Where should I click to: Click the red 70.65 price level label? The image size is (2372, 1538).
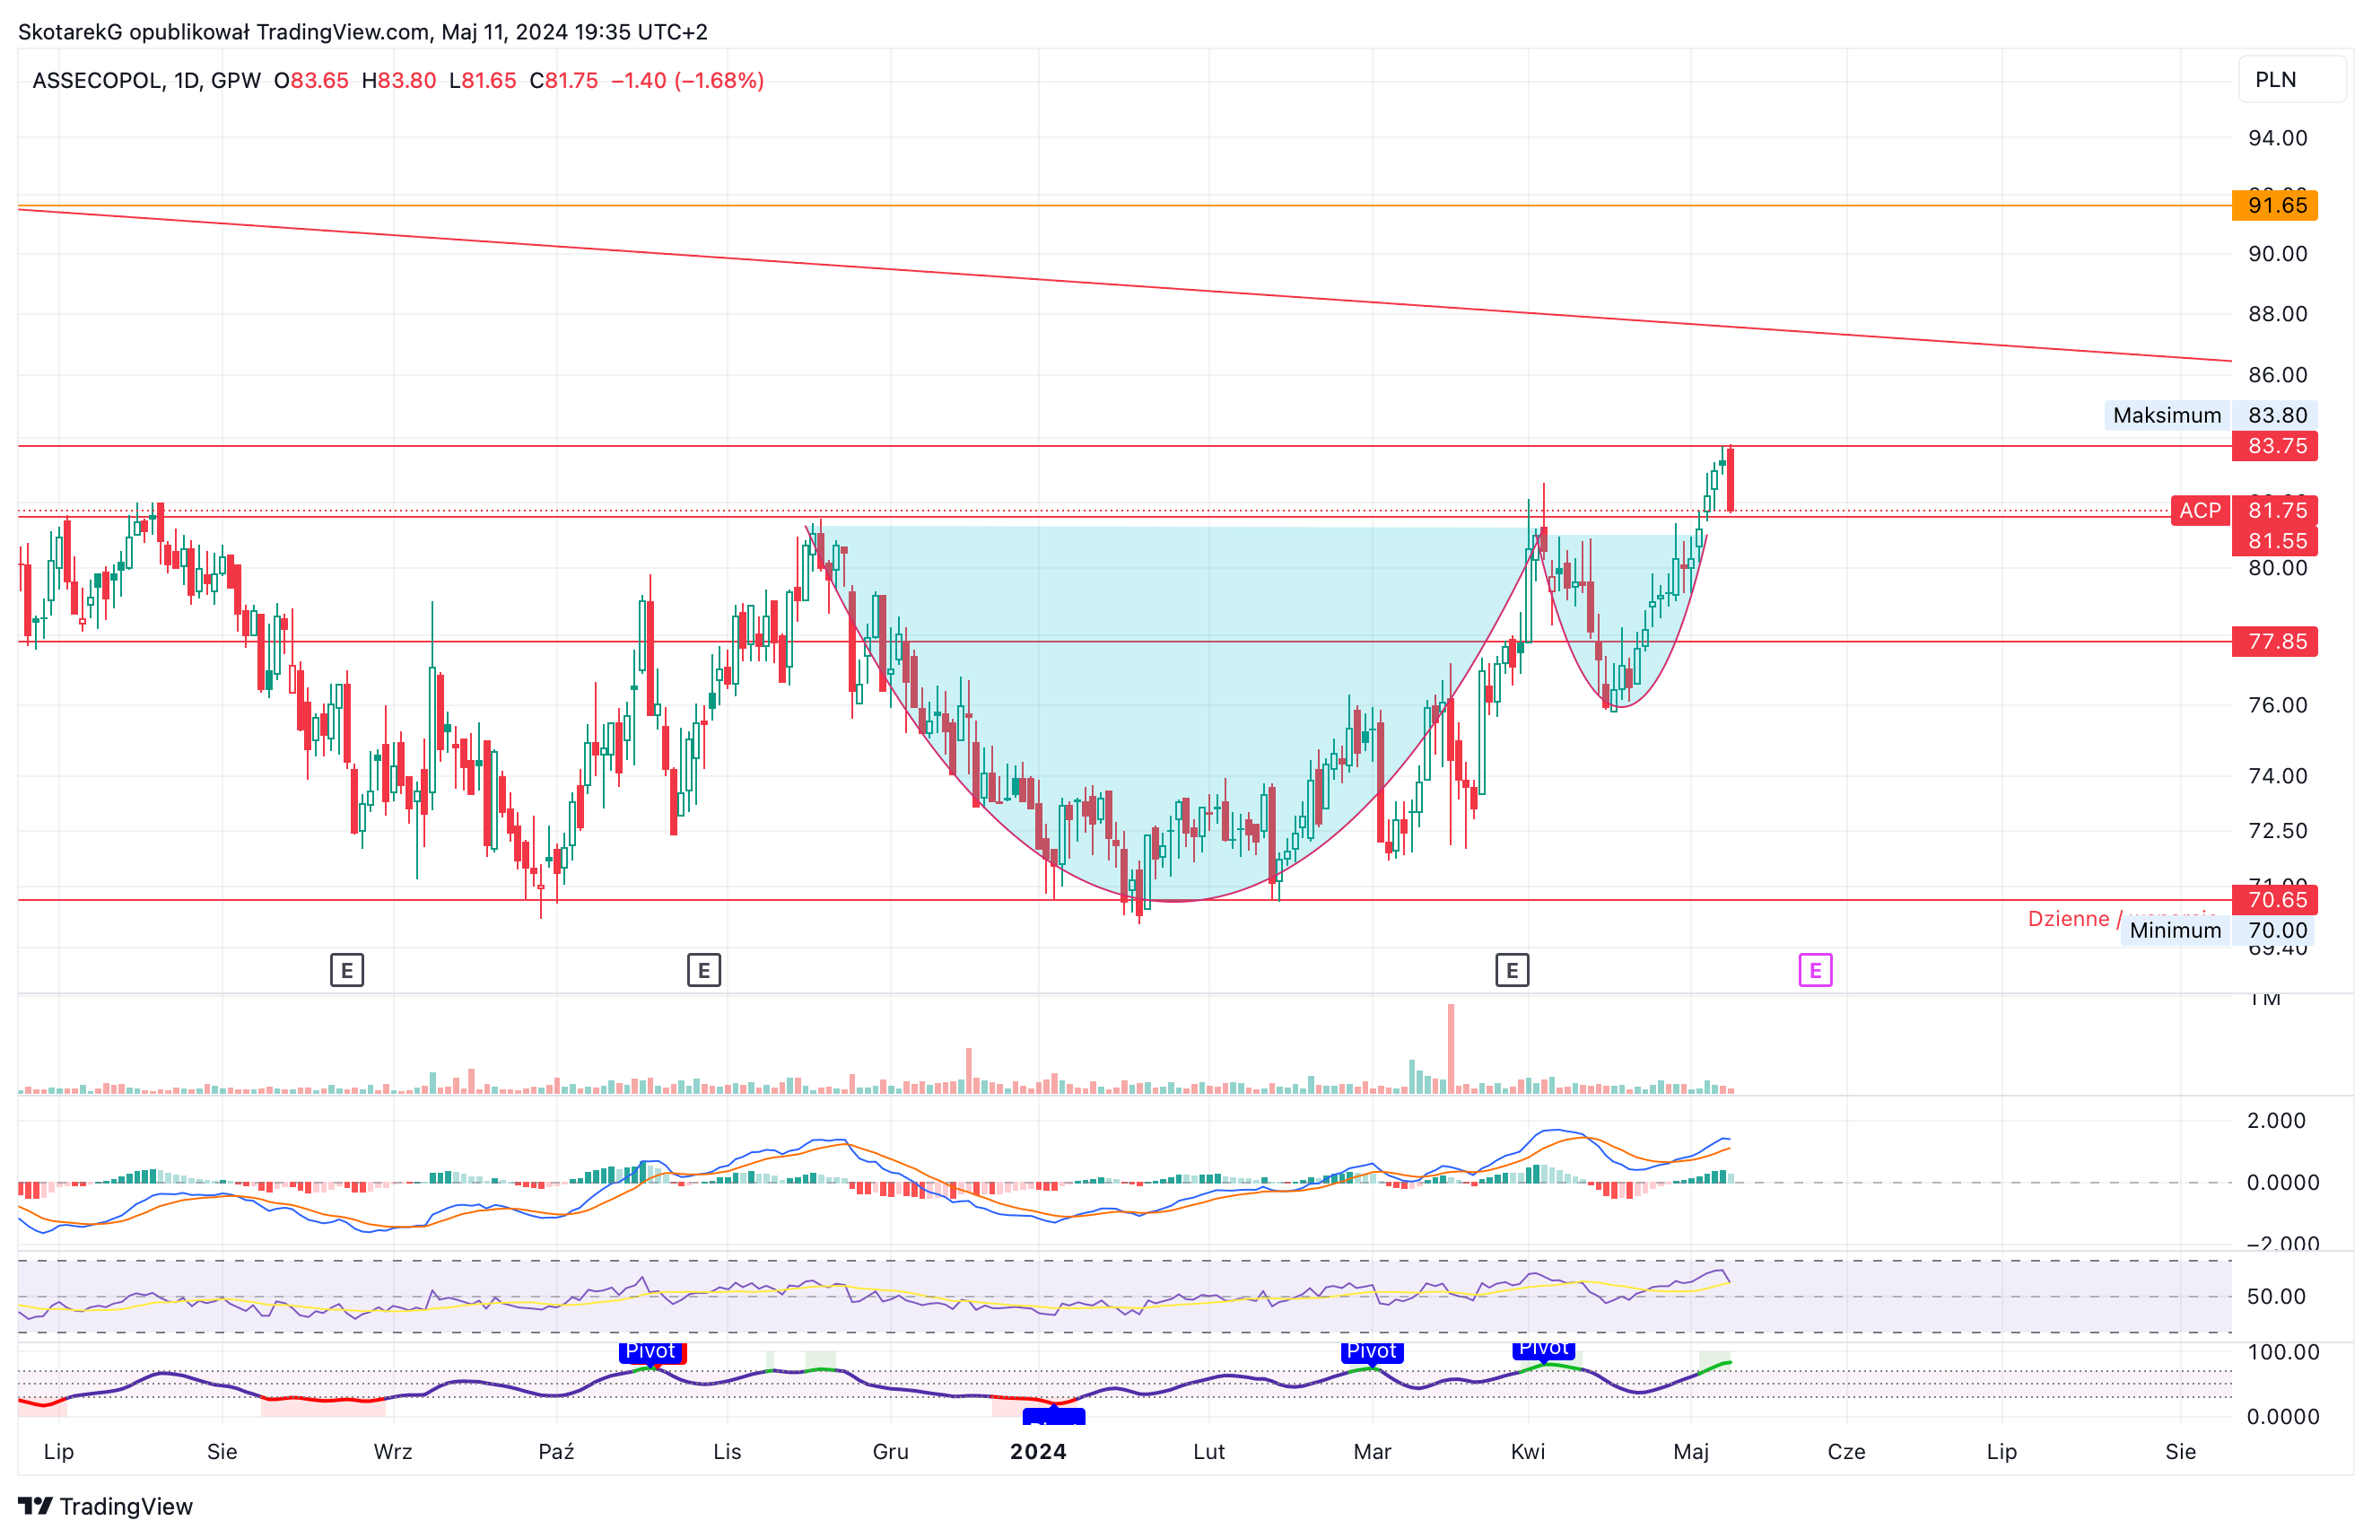tap(2274, 900)
